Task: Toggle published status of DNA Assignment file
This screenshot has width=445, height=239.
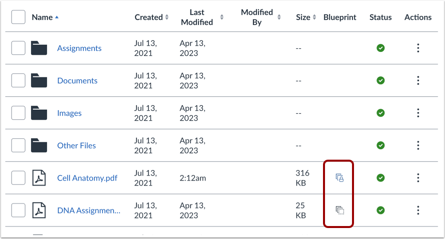Action: (380, 211)
